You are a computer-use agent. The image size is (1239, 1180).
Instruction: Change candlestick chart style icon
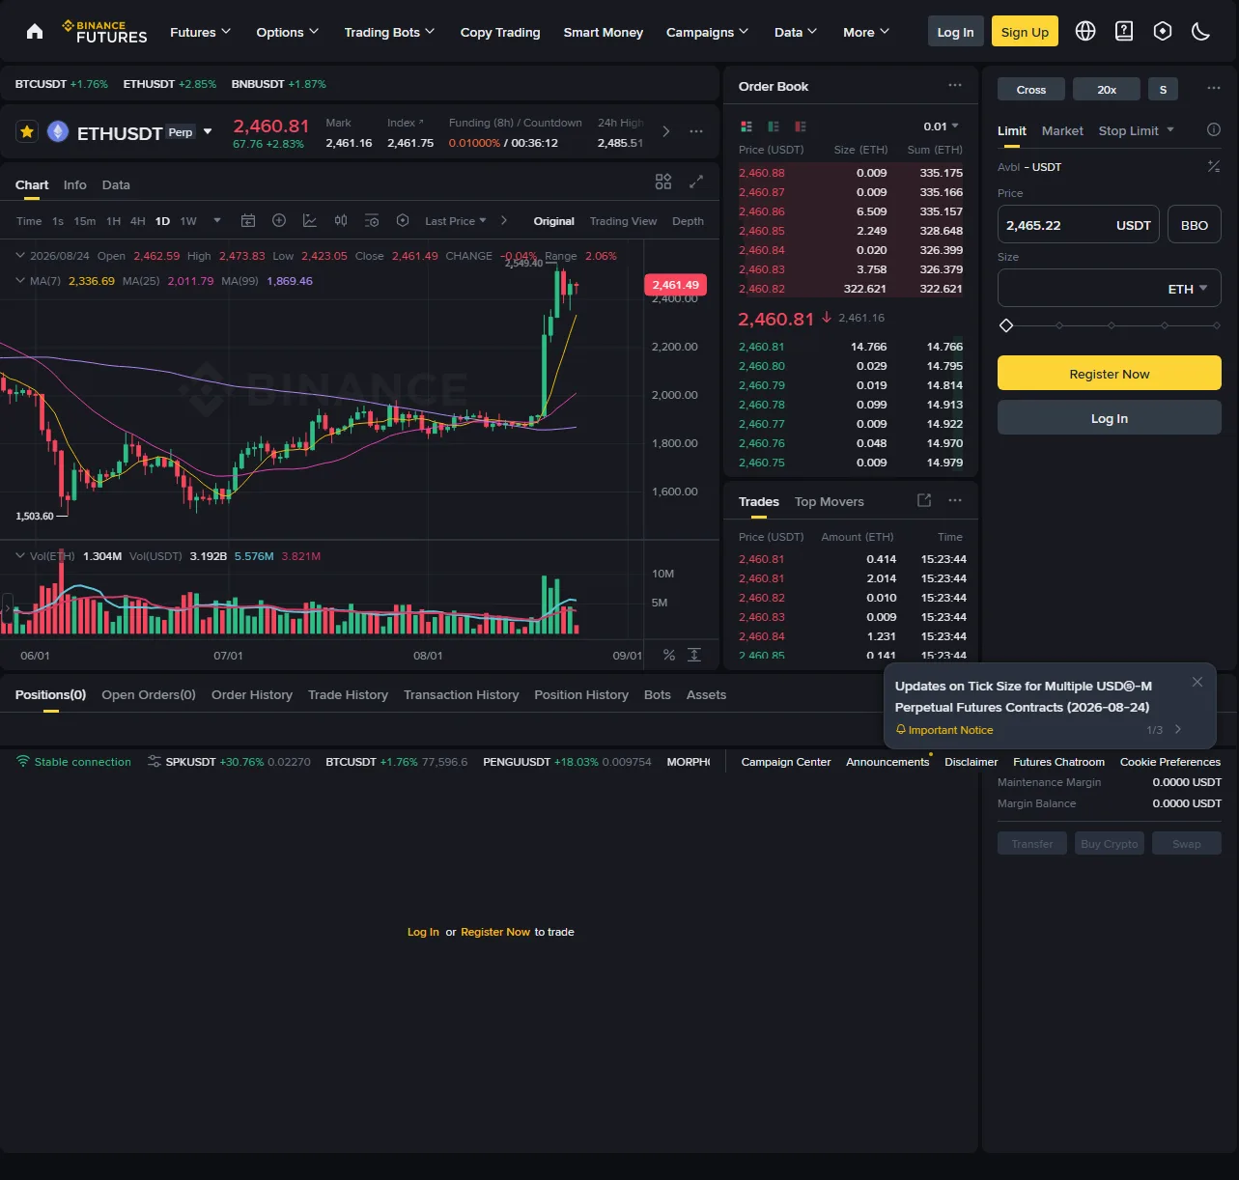pyautogui.click(x=341, y=221)
